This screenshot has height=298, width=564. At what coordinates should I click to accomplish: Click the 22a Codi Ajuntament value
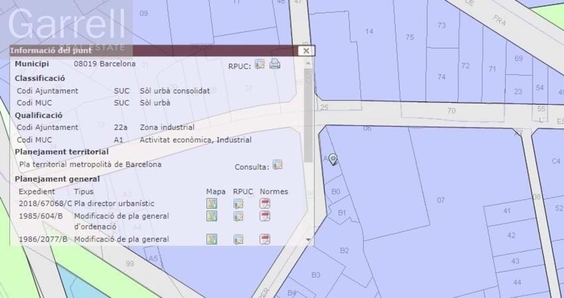point(121,127)
